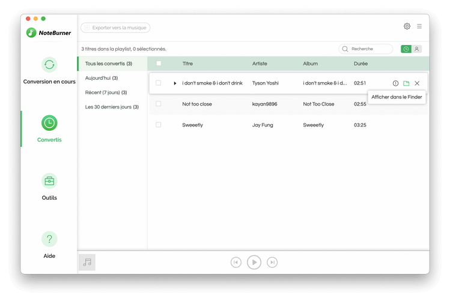This screenshot has height=301, width=450.
Task: Click the main play button
Action: pyautogui.click(x=254, y=263)
